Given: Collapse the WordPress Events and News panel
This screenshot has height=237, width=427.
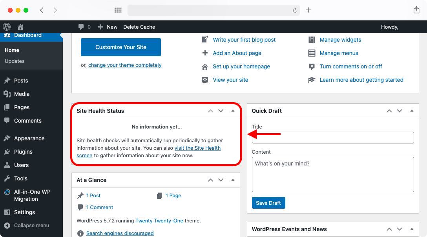Looking at the screenshot, I should [412, 229].
